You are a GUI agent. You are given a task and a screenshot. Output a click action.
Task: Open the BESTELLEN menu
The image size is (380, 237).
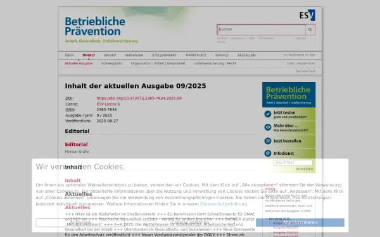pyautogui.click(x=246, y=55)
